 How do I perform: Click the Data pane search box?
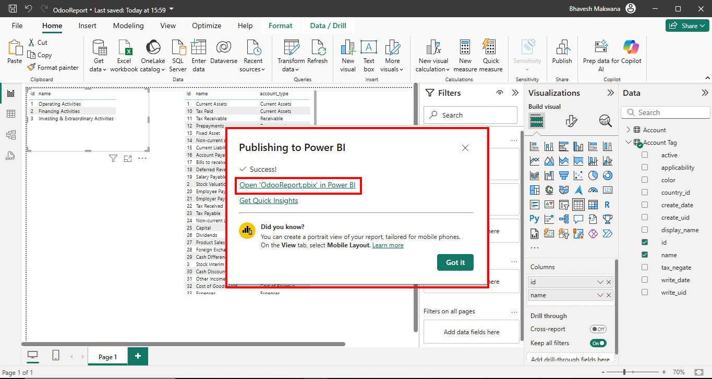point(666,112)
